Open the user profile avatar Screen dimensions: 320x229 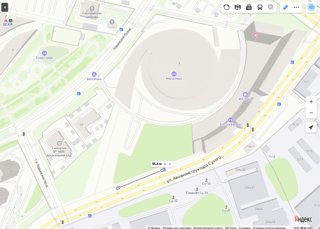tap(311, 7)
